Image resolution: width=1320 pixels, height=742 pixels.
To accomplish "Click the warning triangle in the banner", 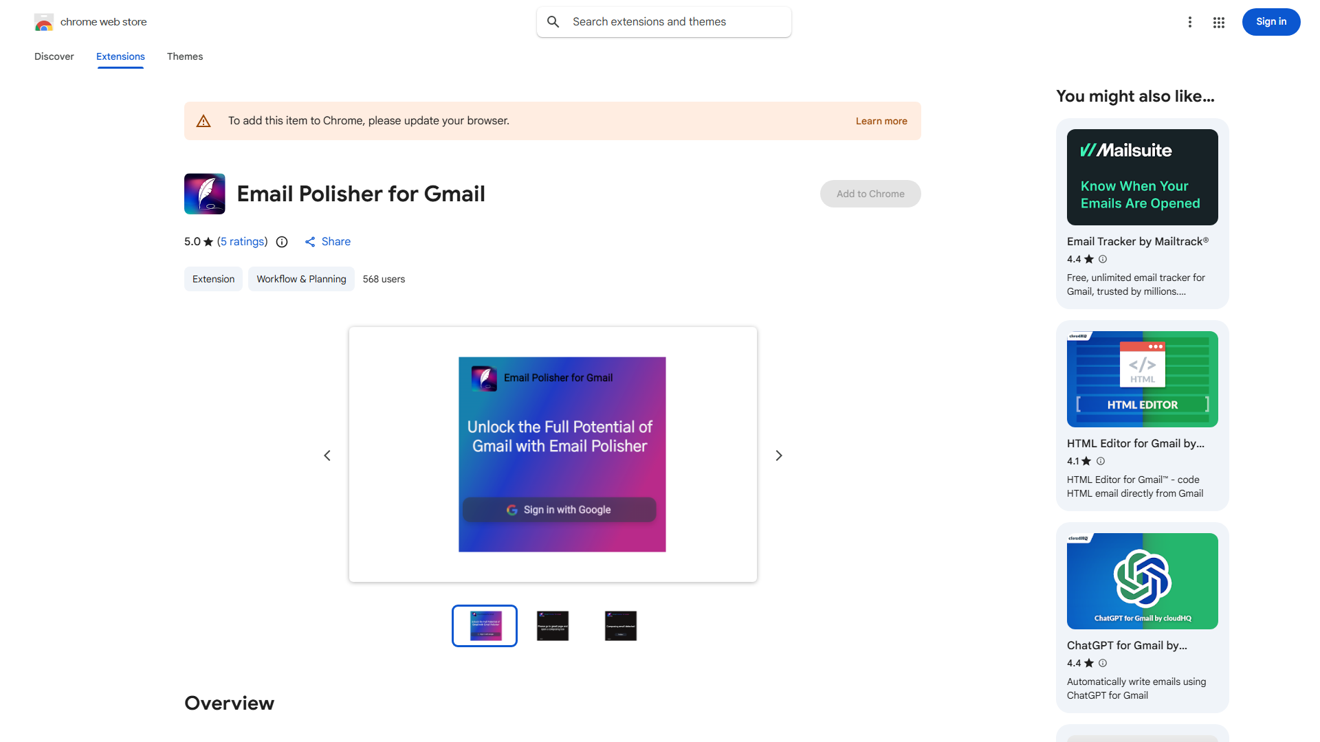I will point(203,120).
